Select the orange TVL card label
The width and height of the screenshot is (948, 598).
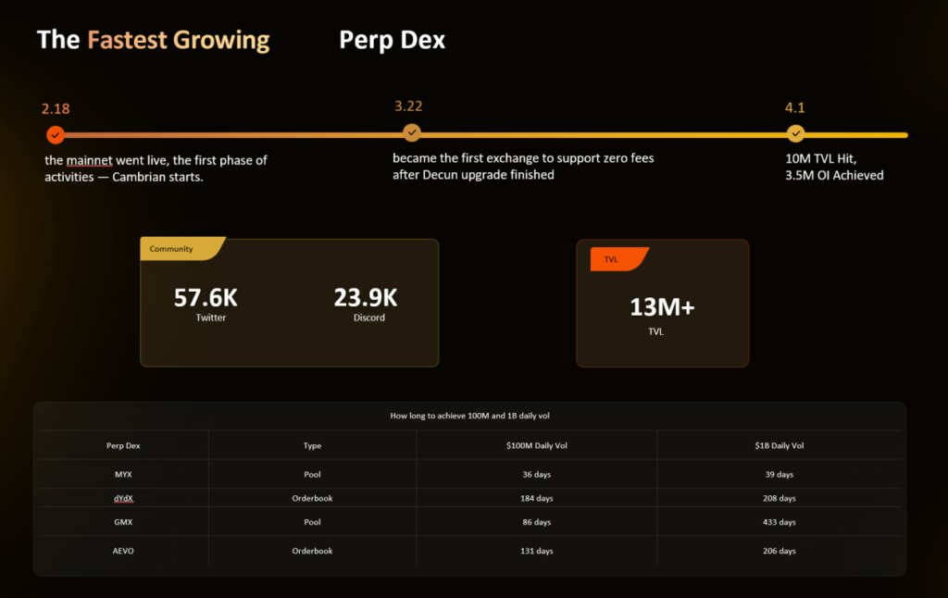(612, 259)
